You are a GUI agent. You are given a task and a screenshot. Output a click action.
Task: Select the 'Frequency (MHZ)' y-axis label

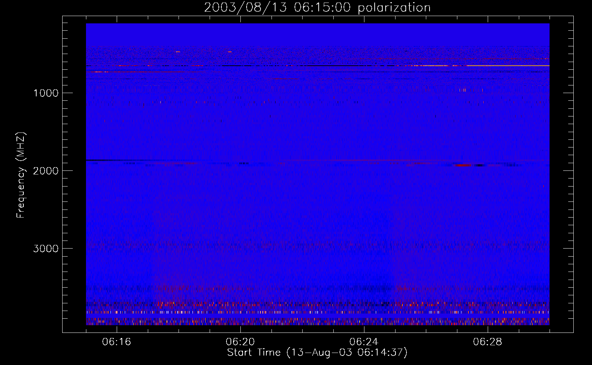tap(21, 175)
